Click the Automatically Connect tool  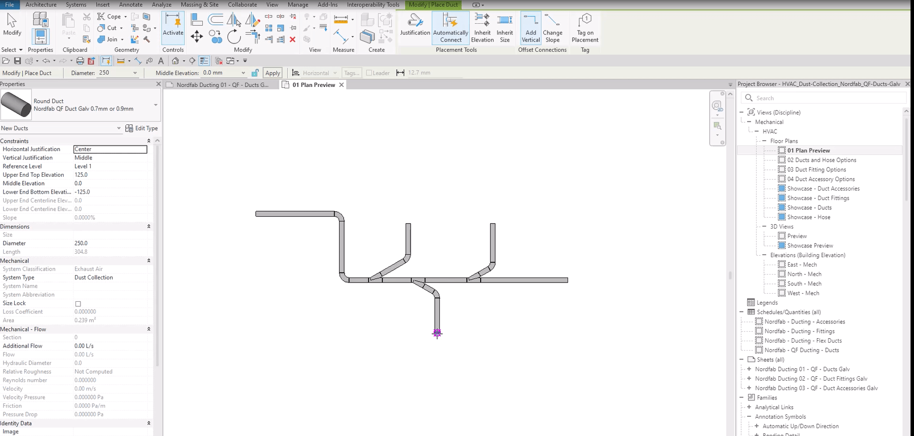click(451, 28)
